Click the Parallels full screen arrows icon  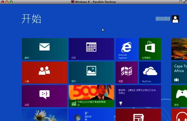point(185,2)
